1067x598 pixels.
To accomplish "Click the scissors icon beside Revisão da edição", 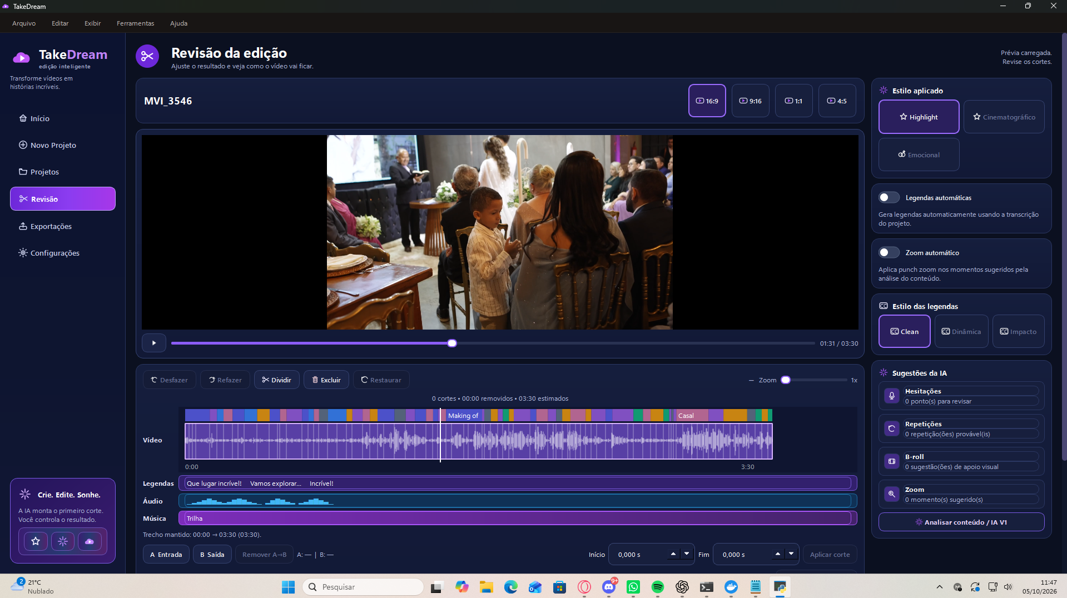I will [147, 56].
